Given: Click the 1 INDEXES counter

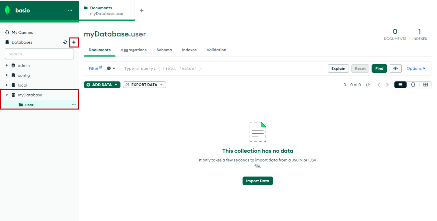Looking at the screenshot, I should (419, 34).
